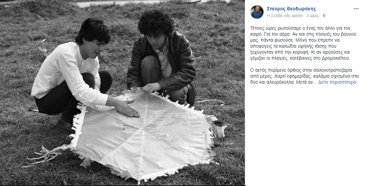Open the three-dot post options menu
The height and width of the screenshot is (186, 365).
[x=356, y=9]
